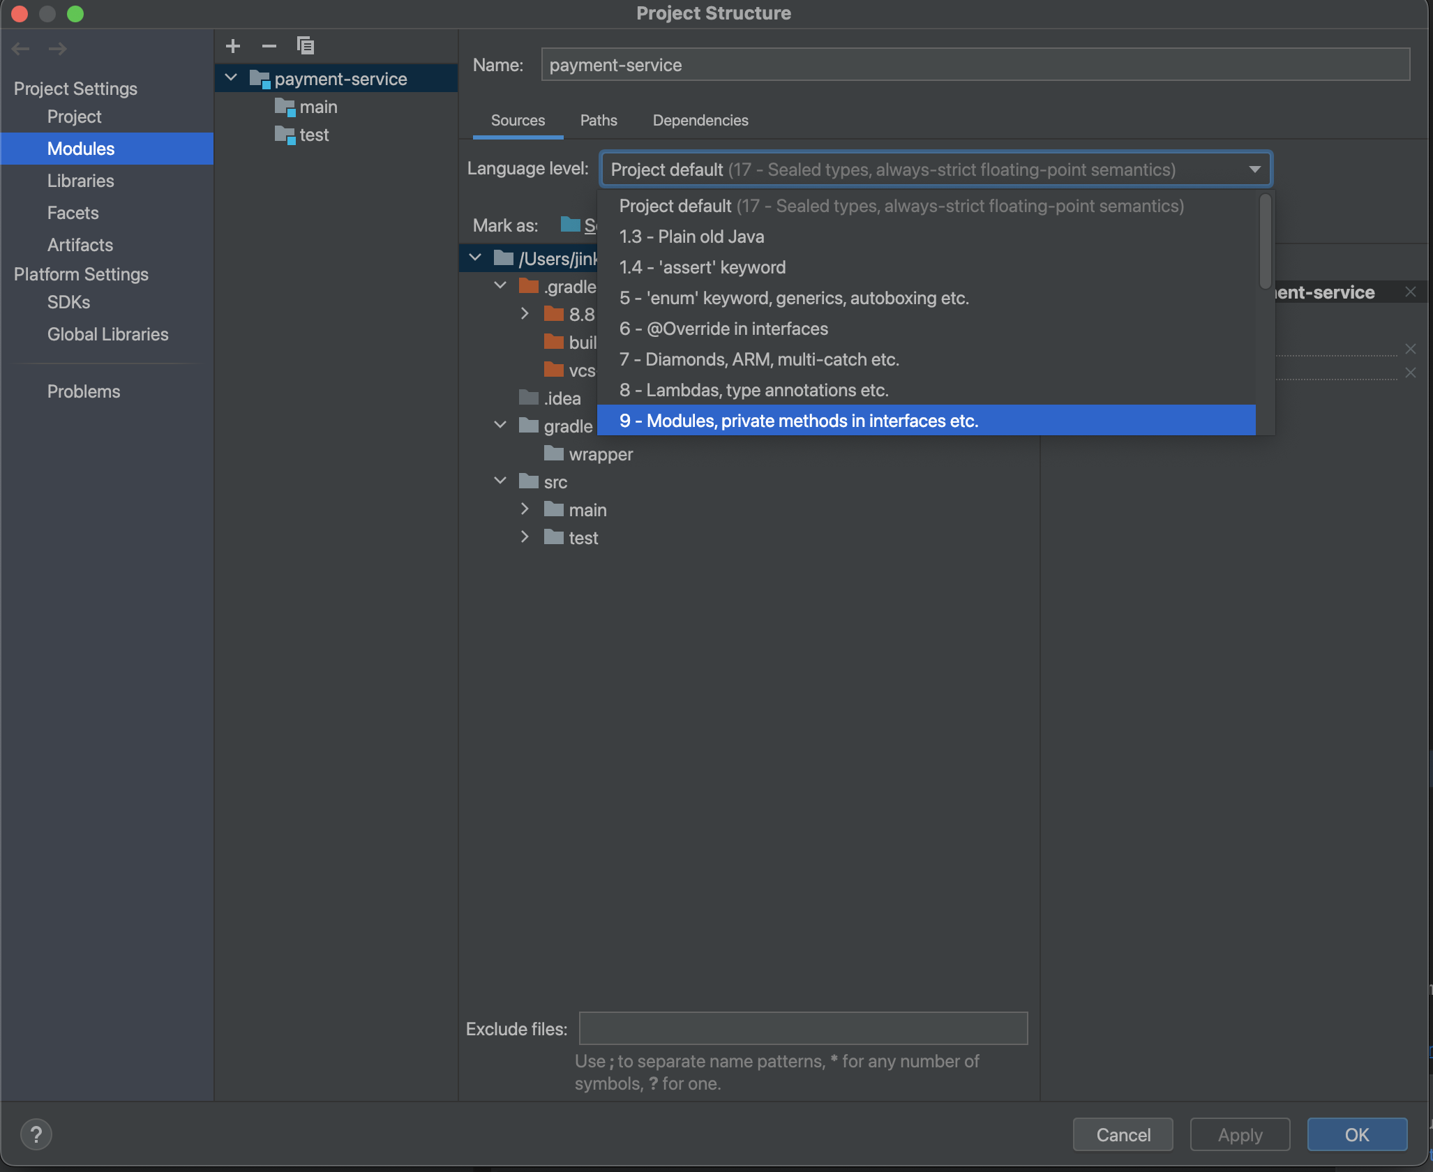Screen dimensions: 1433x1172
Task: Switch to the Paths tab
Action: (599, 121)
